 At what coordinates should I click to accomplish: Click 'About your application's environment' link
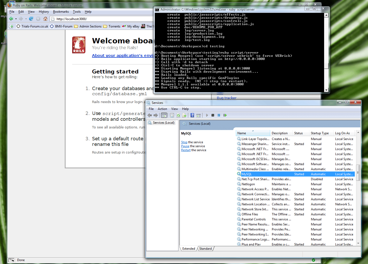122,55
